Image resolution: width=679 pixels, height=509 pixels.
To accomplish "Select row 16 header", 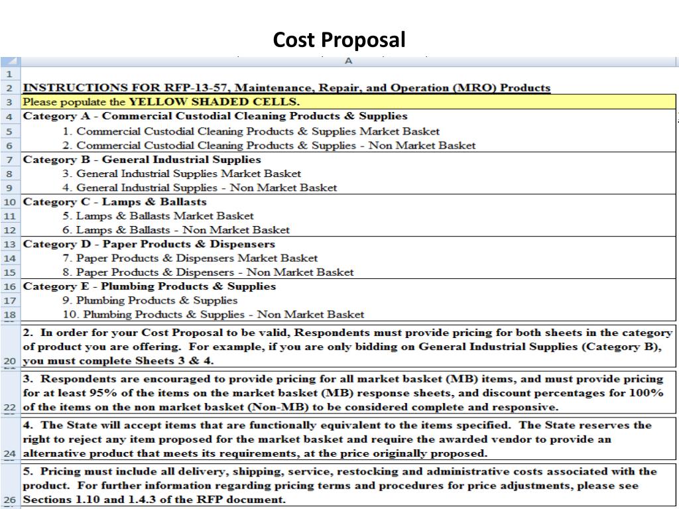I will pos(11,286).
